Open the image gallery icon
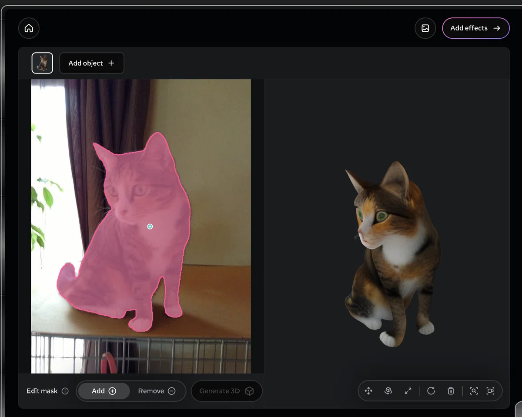This screenshot has width=522, height=417. [x=425, y=28]
